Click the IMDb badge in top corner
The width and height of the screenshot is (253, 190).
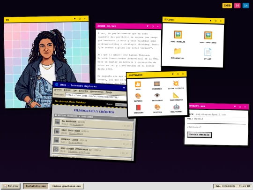click(227, 6)
